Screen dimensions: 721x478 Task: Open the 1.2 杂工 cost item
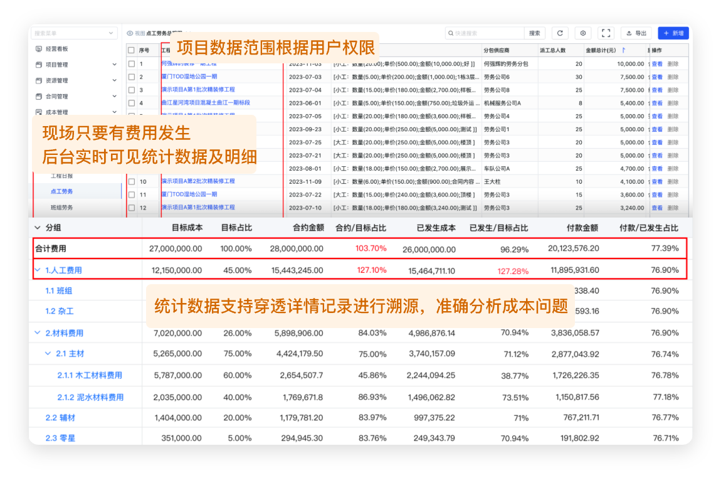click(60, 311)
